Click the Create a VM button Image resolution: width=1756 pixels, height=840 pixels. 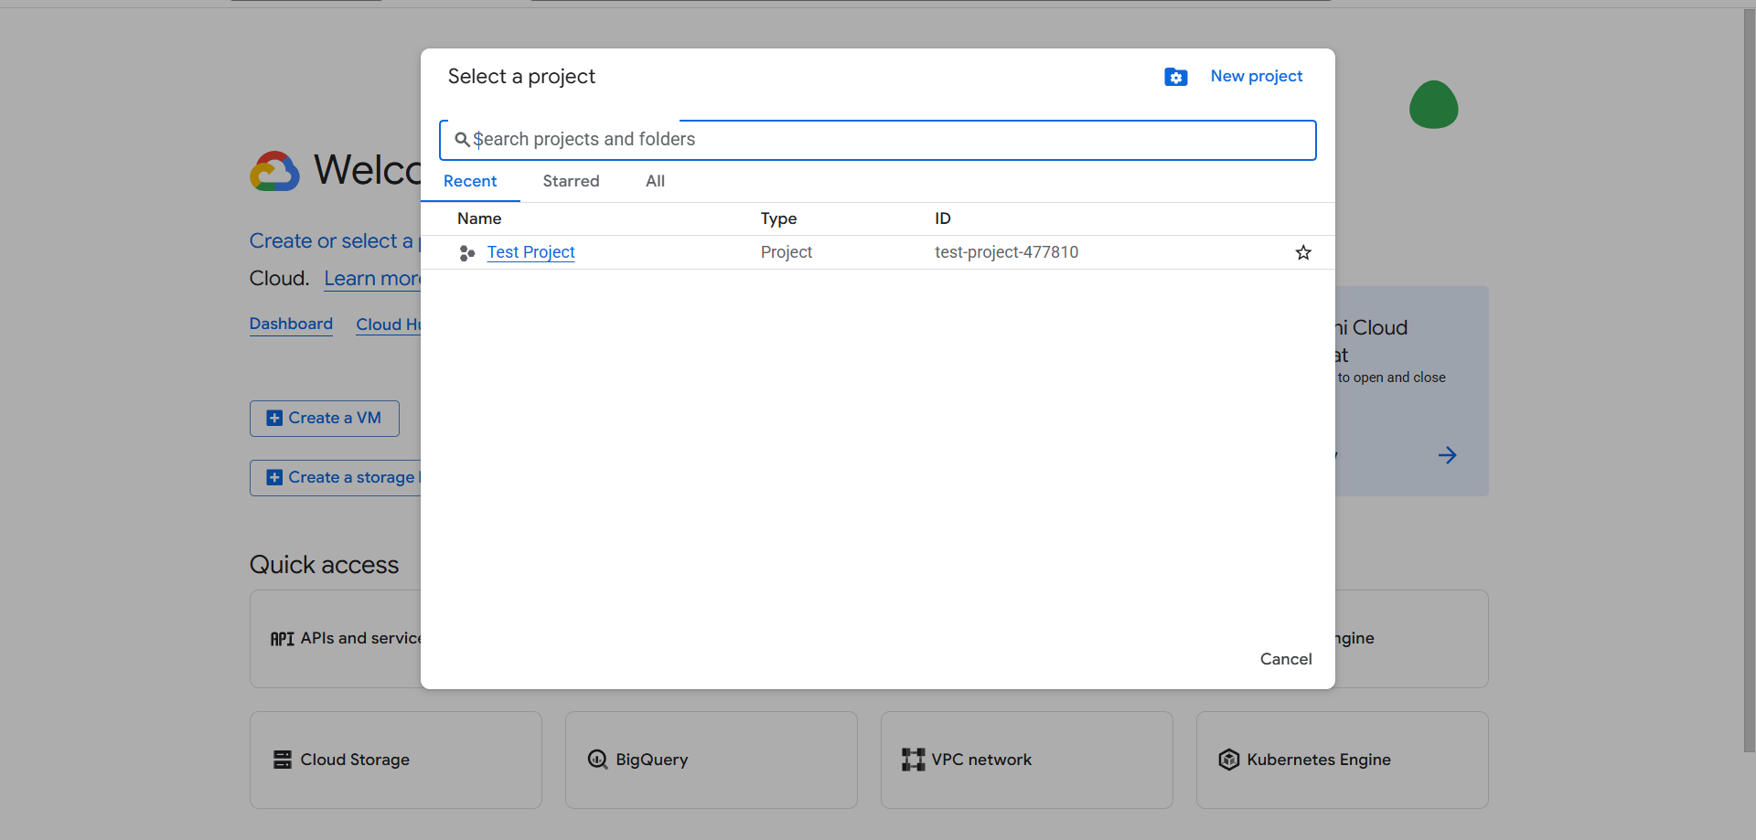pyautogui.click(x=325, y=419)
